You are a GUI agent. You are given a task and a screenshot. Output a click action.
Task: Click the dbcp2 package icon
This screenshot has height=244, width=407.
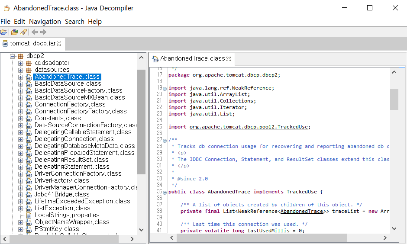tap(20, 56)
